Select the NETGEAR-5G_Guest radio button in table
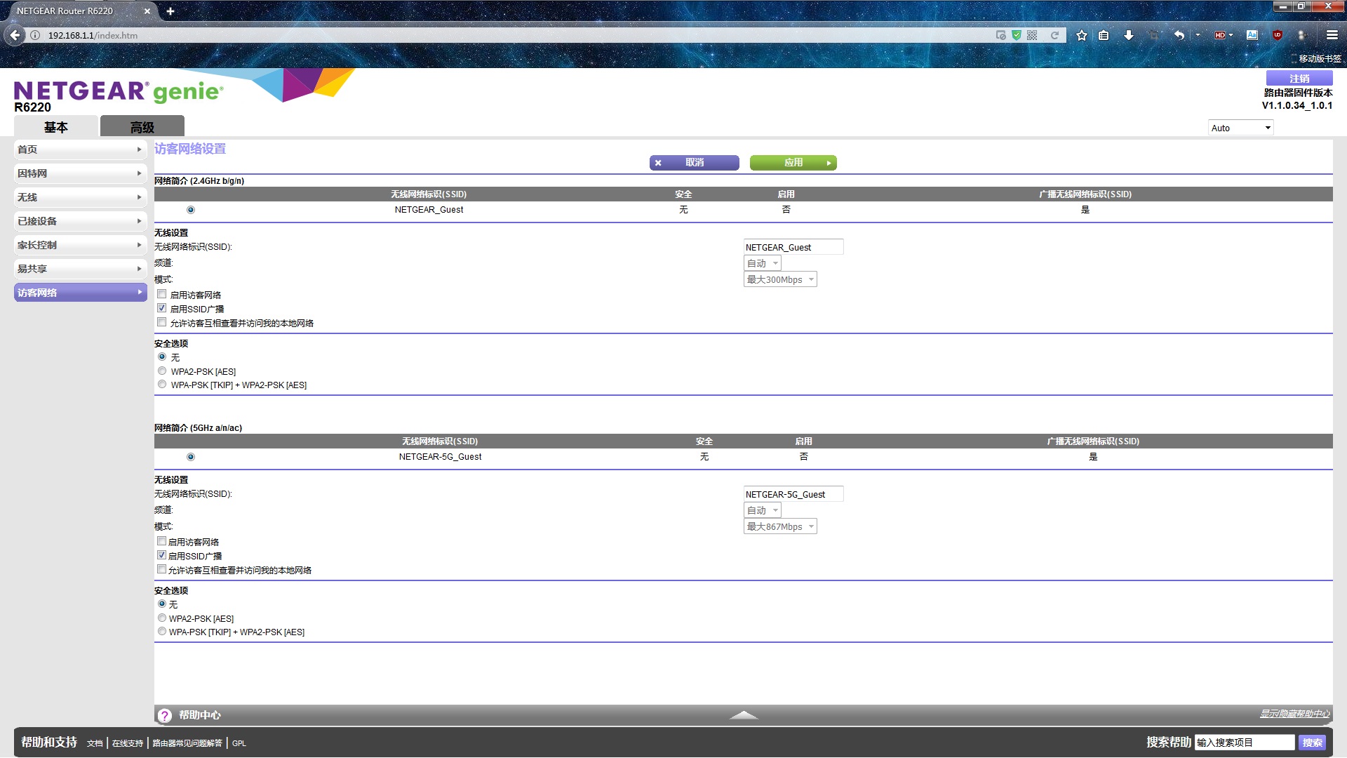1347x758 pixels. pos(191,457)
